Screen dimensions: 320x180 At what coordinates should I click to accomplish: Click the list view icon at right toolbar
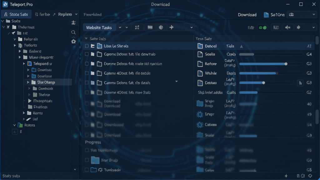point(276,27)
